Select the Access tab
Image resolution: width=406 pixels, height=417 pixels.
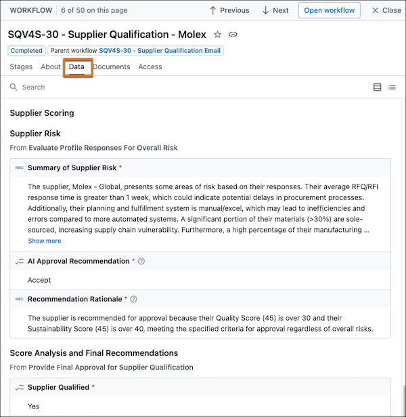click(x=150, y=66)
